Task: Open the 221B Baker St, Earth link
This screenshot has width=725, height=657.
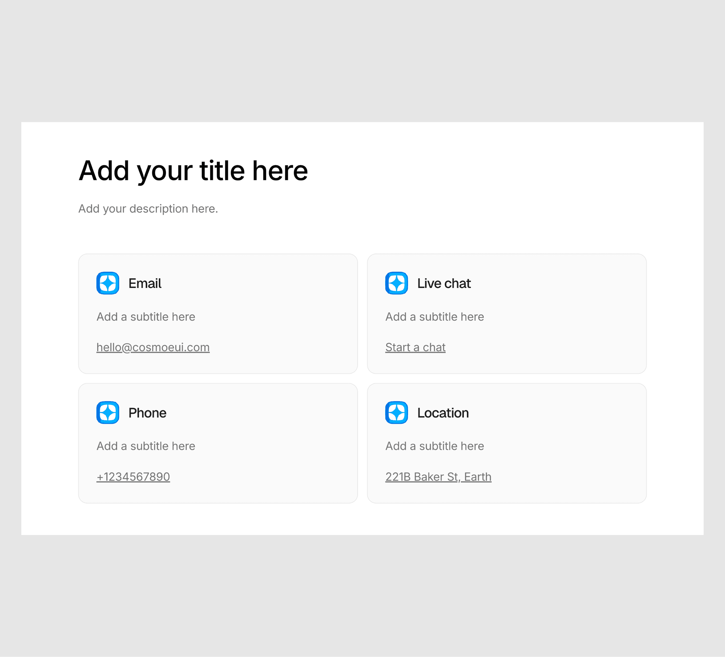Action: click(438, 477)
